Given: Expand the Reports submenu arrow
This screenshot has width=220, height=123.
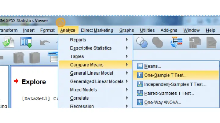Looking at the screenshot, I should [x=127, y=40].
